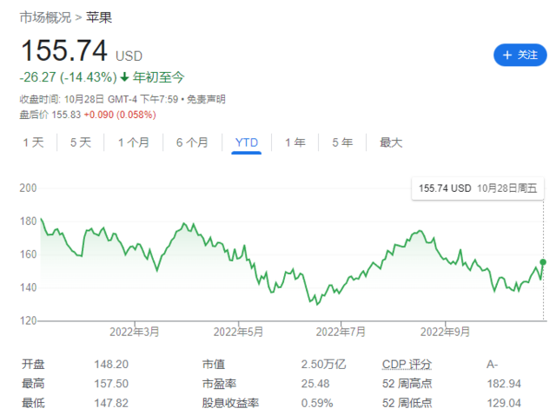Click the 盘后价 155.83 after-hours text

[50, 115]
